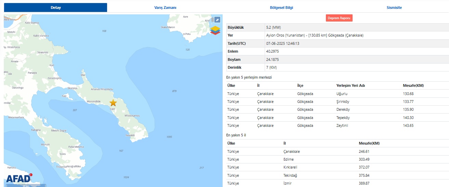Switch to the Varış Zamanı tab

tap(165, 8)
